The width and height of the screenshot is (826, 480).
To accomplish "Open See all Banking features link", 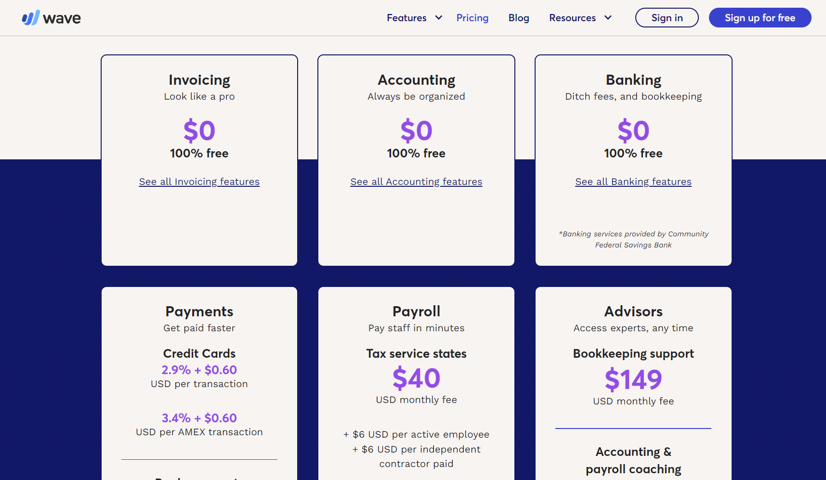I will (x=633, y=182).
